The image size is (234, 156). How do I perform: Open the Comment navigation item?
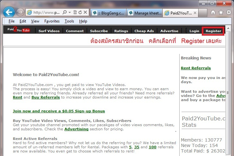click(75, 31)
